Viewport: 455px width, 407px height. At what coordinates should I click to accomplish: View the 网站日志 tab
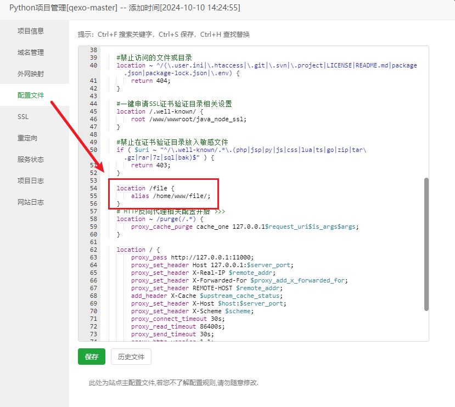[31, 202]
